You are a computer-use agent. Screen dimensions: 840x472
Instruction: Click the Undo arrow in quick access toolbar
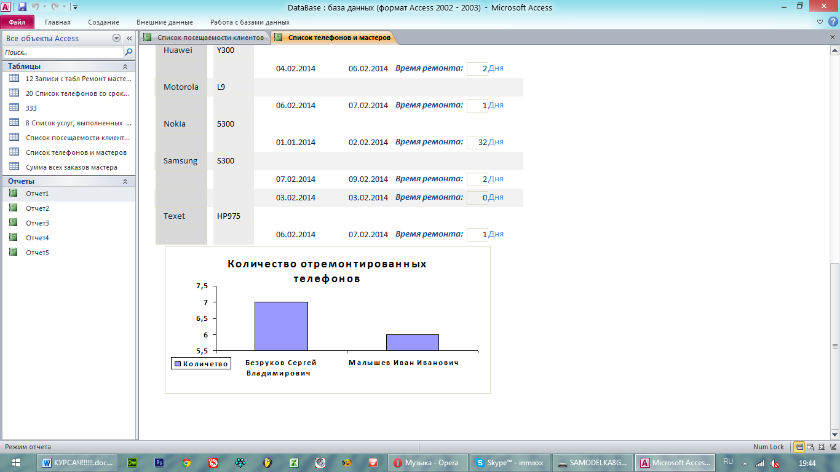(35, 7)
